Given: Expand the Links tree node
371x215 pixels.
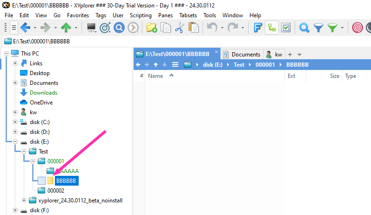Looking at the screenshot, I should (x=15, y=63).
